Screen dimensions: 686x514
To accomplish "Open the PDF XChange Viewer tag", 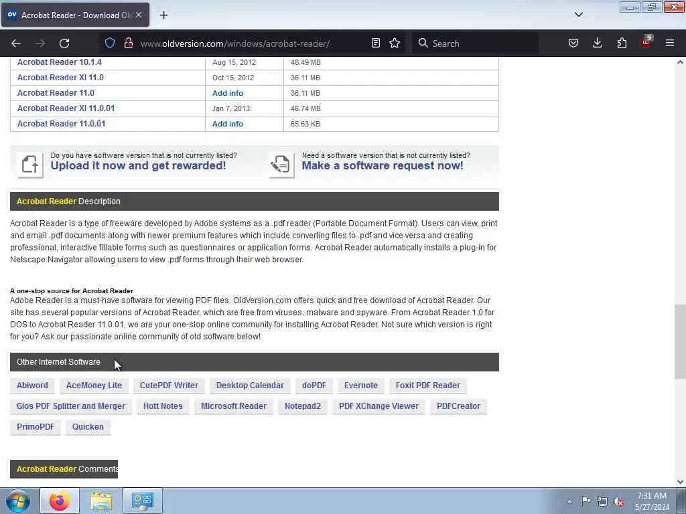I will pyautogui.click(x=379, y=406).
